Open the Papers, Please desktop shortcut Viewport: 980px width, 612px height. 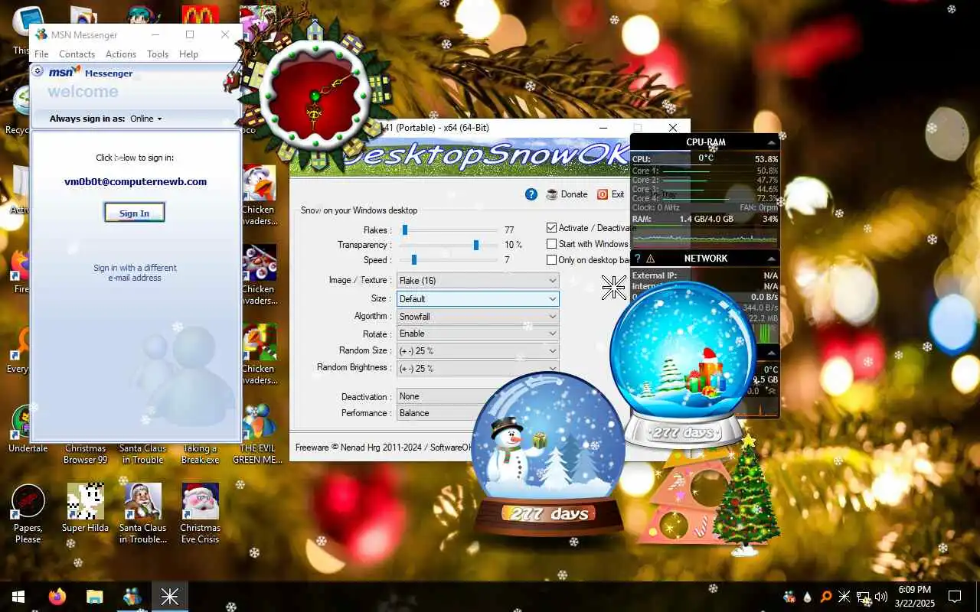click(x=28, y=513)
